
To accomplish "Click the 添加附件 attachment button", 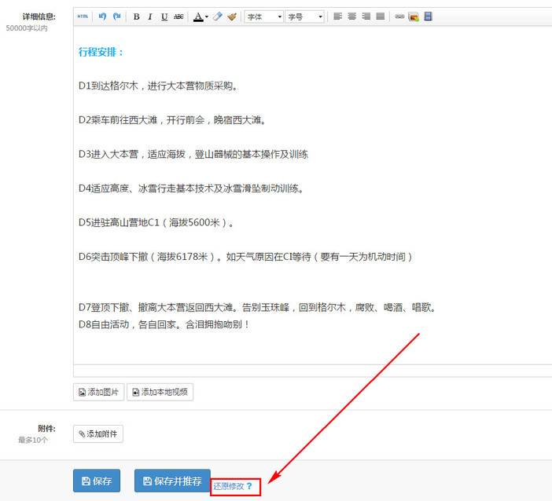I will (x=98, y=434).
